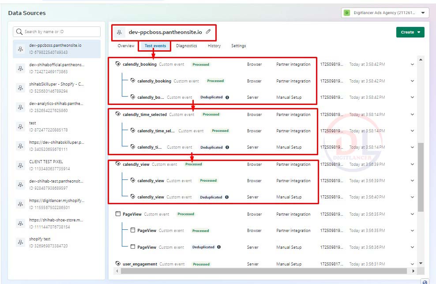The width and height of the screenshot is (436, 284).
Task: Click Processed badge on user_engagement row
Action: pos(201,264)
